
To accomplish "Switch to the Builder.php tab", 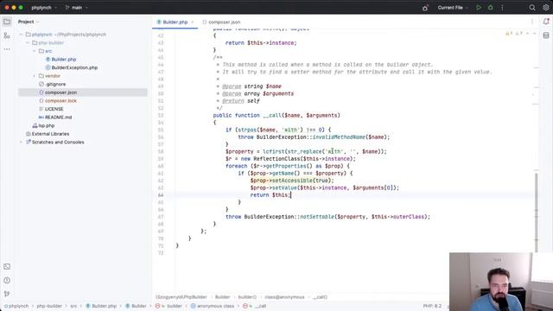I will point(175,22).
